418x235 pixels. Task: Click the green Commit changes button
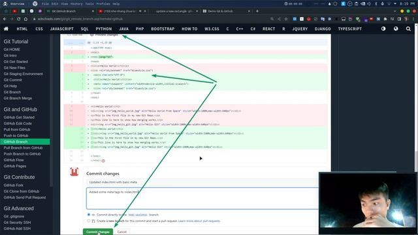coord(98,232)
